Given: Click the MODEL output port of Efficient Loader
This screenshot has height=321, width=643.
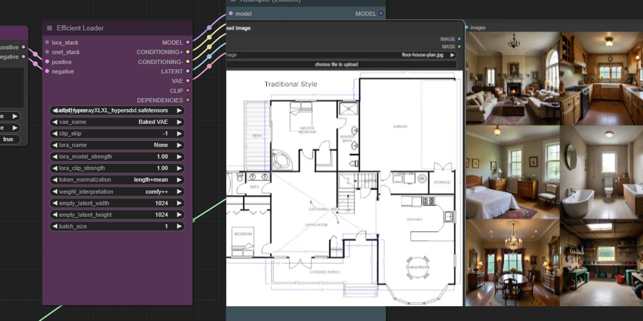Looking at the screenshot, I should pyautogui.click(x=188, y=42).
